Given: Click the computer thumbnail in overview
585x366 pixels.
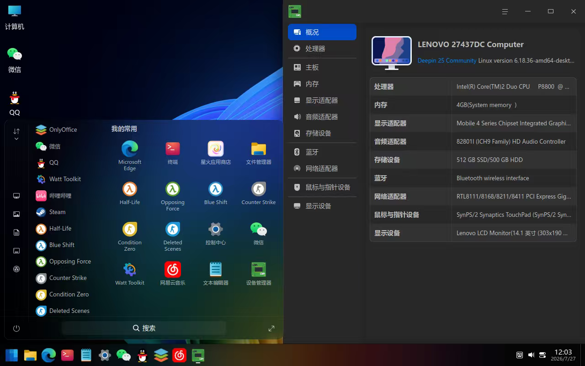Looking at the screenshot, I should click(392, 53).
